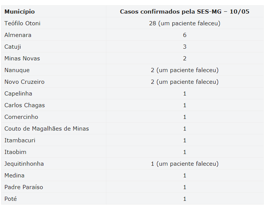Click the Almenara municipality cell
269x211 pixels.
[x=18, y=35]
